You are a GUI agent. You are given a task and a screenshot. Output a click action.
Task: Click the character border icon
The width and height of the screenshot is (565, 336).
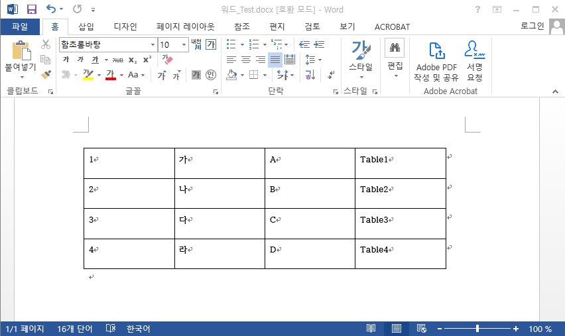(211, 44)
